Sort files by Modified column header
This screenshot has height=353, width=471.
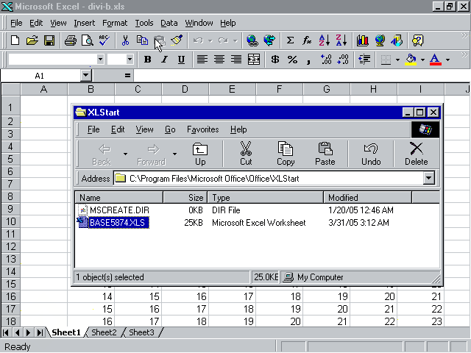(367, 198)
